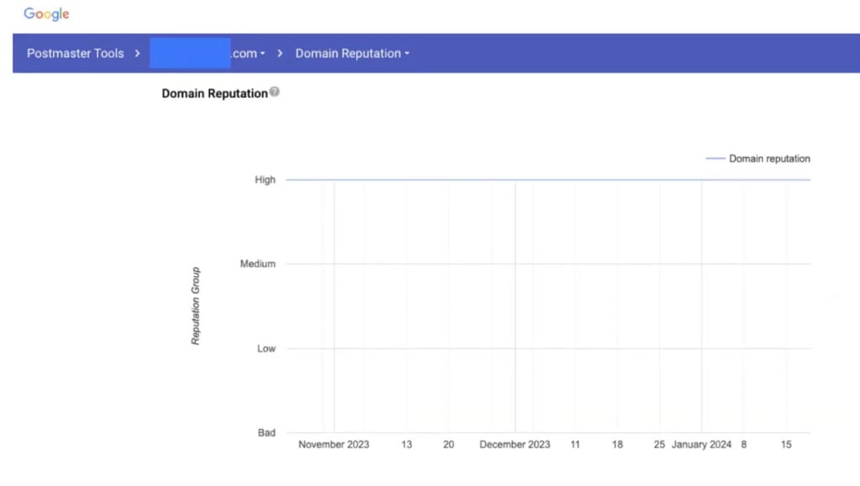The width and height of the screenshot is (860, 486).
Task: Click the blue domain reputation line on chart
Action: (x=548, y=180)
